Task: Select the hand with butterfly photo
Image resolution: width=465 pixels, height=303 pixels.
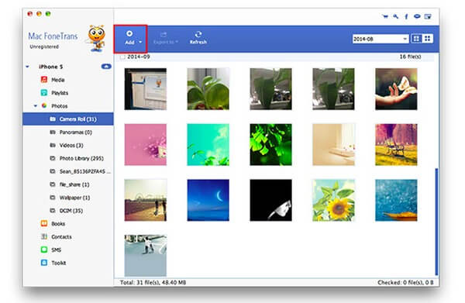Action: click(396, 89)
